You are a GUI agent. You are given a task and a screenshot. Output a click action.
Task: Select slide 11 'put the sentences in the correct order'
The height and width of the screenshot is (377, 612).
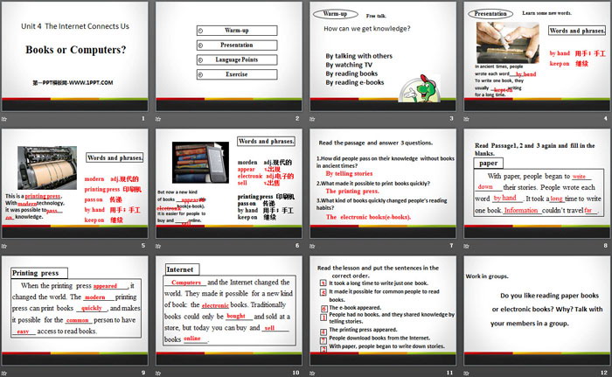383,311
